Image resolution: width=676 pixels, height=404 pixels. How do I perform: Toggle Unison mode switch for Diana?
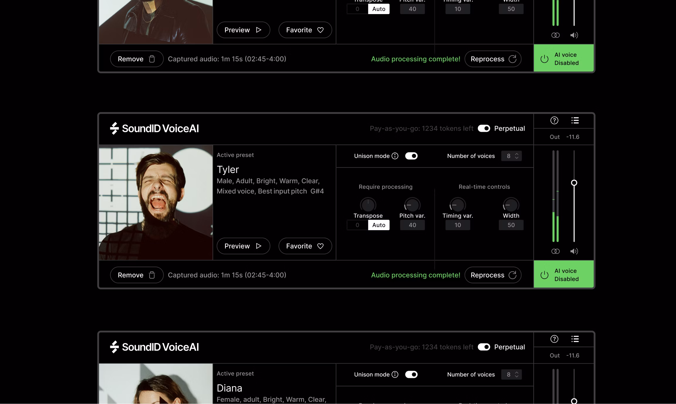(411, 375)
